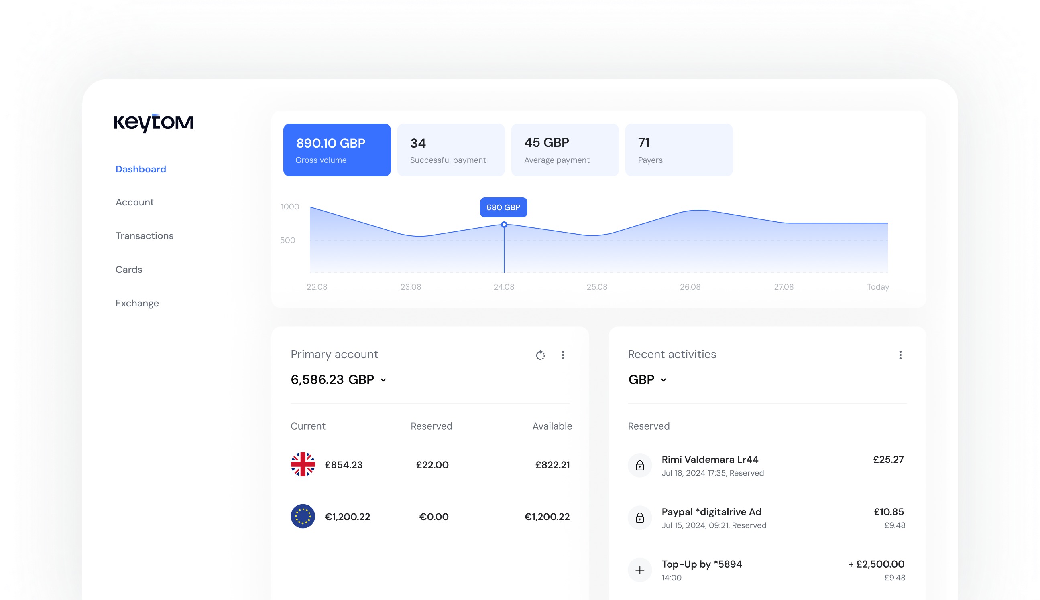1040x600 pixels.
Task: Click the Reserved column header in Primary account
Action: pyautogui.click(x=431, y=426)
